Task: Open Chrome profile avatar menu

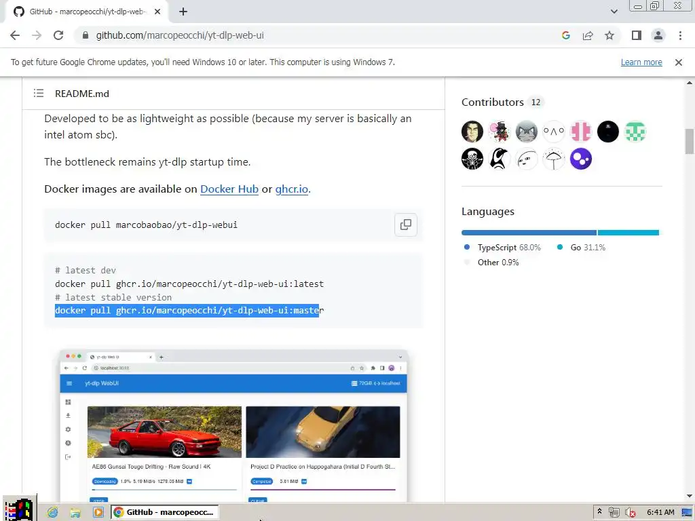Action: (658, 35)
